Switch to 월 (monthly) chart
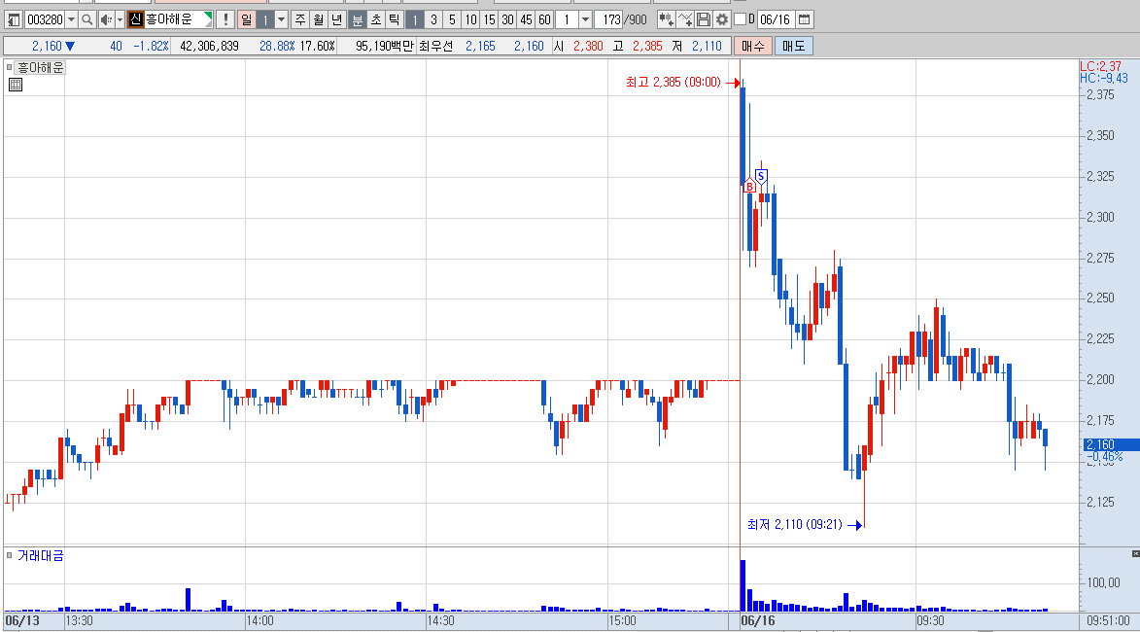 [319, 19]
